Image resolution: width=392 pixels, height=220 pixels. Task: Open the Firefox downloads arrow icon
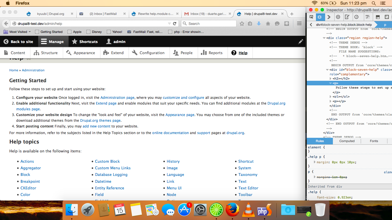coord(259,23)
